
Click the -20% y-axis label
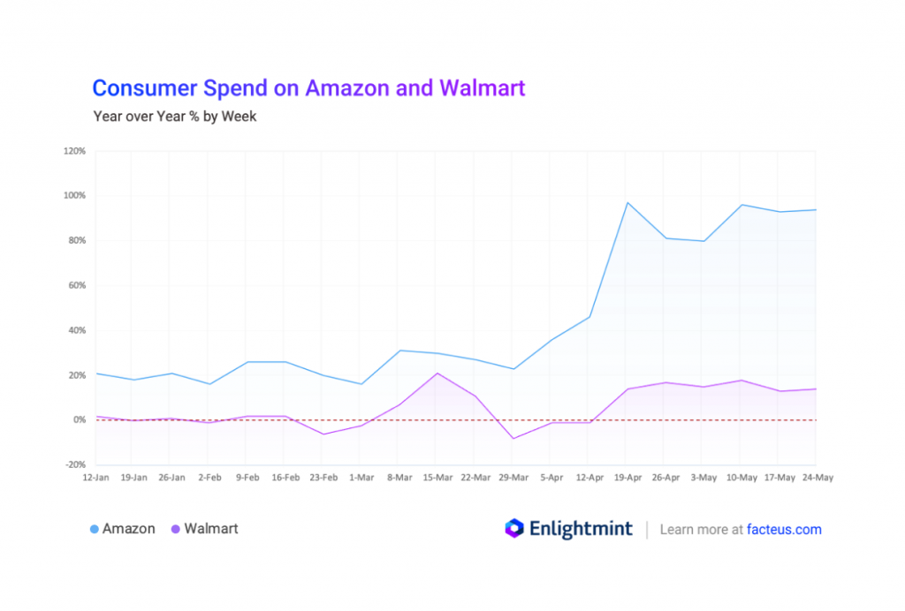click(74, 464)
